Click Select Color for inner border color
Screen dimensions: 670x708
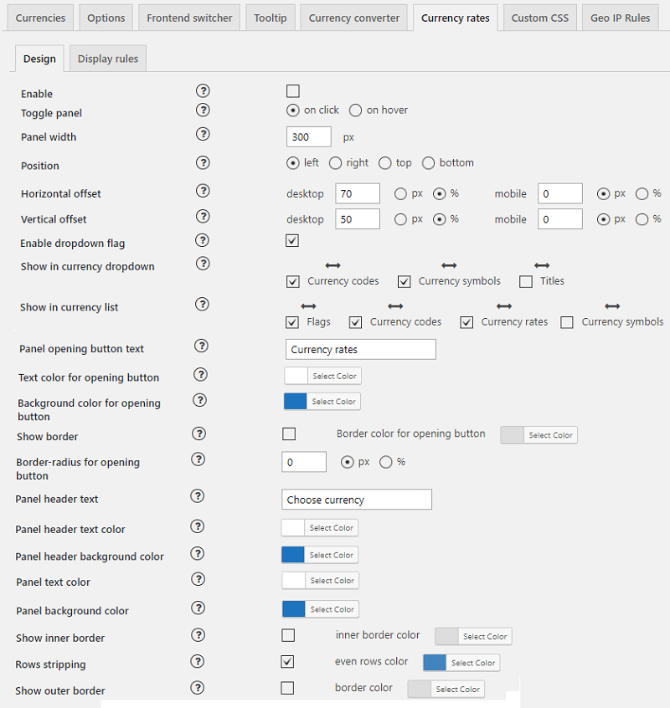point(485,637)
